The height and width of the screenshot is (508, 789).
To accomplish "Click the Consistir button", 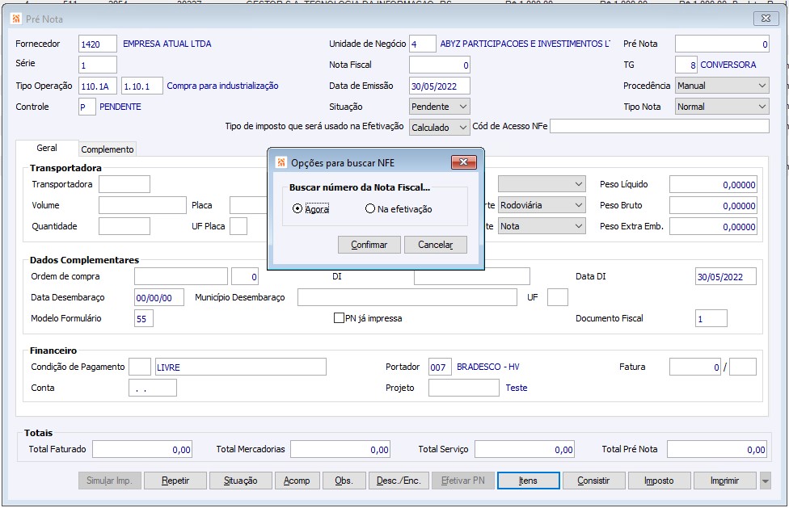I will tap(593, 481).
